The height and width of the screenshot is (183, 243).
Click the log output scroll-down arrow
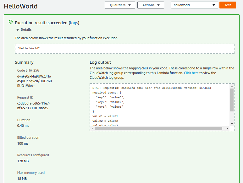[232, 123]
